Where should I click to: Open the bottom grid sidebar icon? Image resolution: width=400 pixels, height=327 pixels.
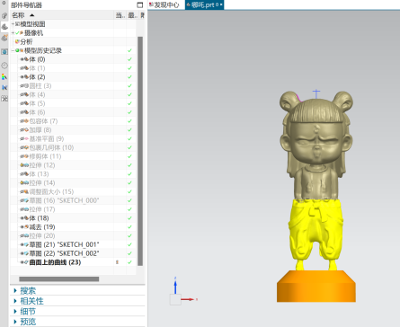tap(4, 98)
